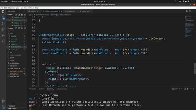
Task: Open Visual Studio Code app menu dropdown
Action: [x=20, y=1]
